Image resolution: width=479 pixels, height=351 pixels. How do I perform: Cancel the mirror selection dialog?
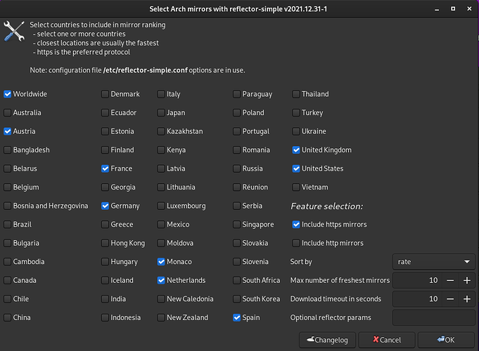click(385, 340)
